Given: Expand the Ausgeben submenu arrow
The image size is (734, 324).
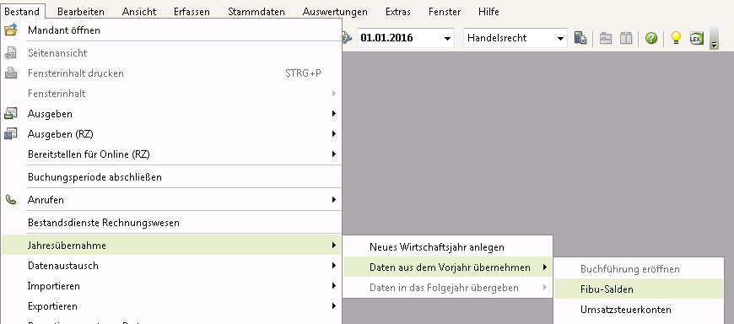Looking at the screenshot, I should (x=334, y=114).
